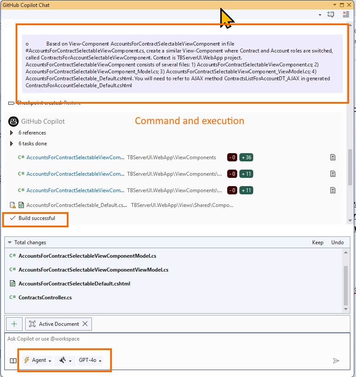356x377 pixels.
Task: Click the chat area vertical scrollbar thumb
Action: [x=350, y=167]
